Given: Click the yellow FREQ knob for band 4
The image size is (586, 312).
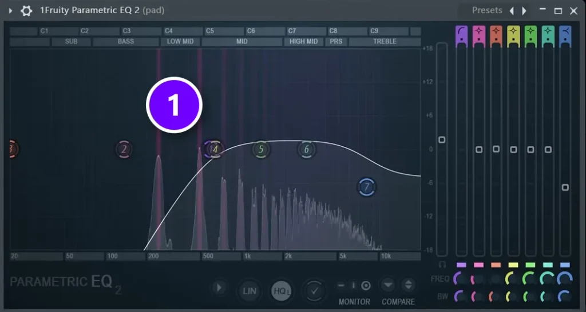Looking at the screenshot, I should coord(512,279).
